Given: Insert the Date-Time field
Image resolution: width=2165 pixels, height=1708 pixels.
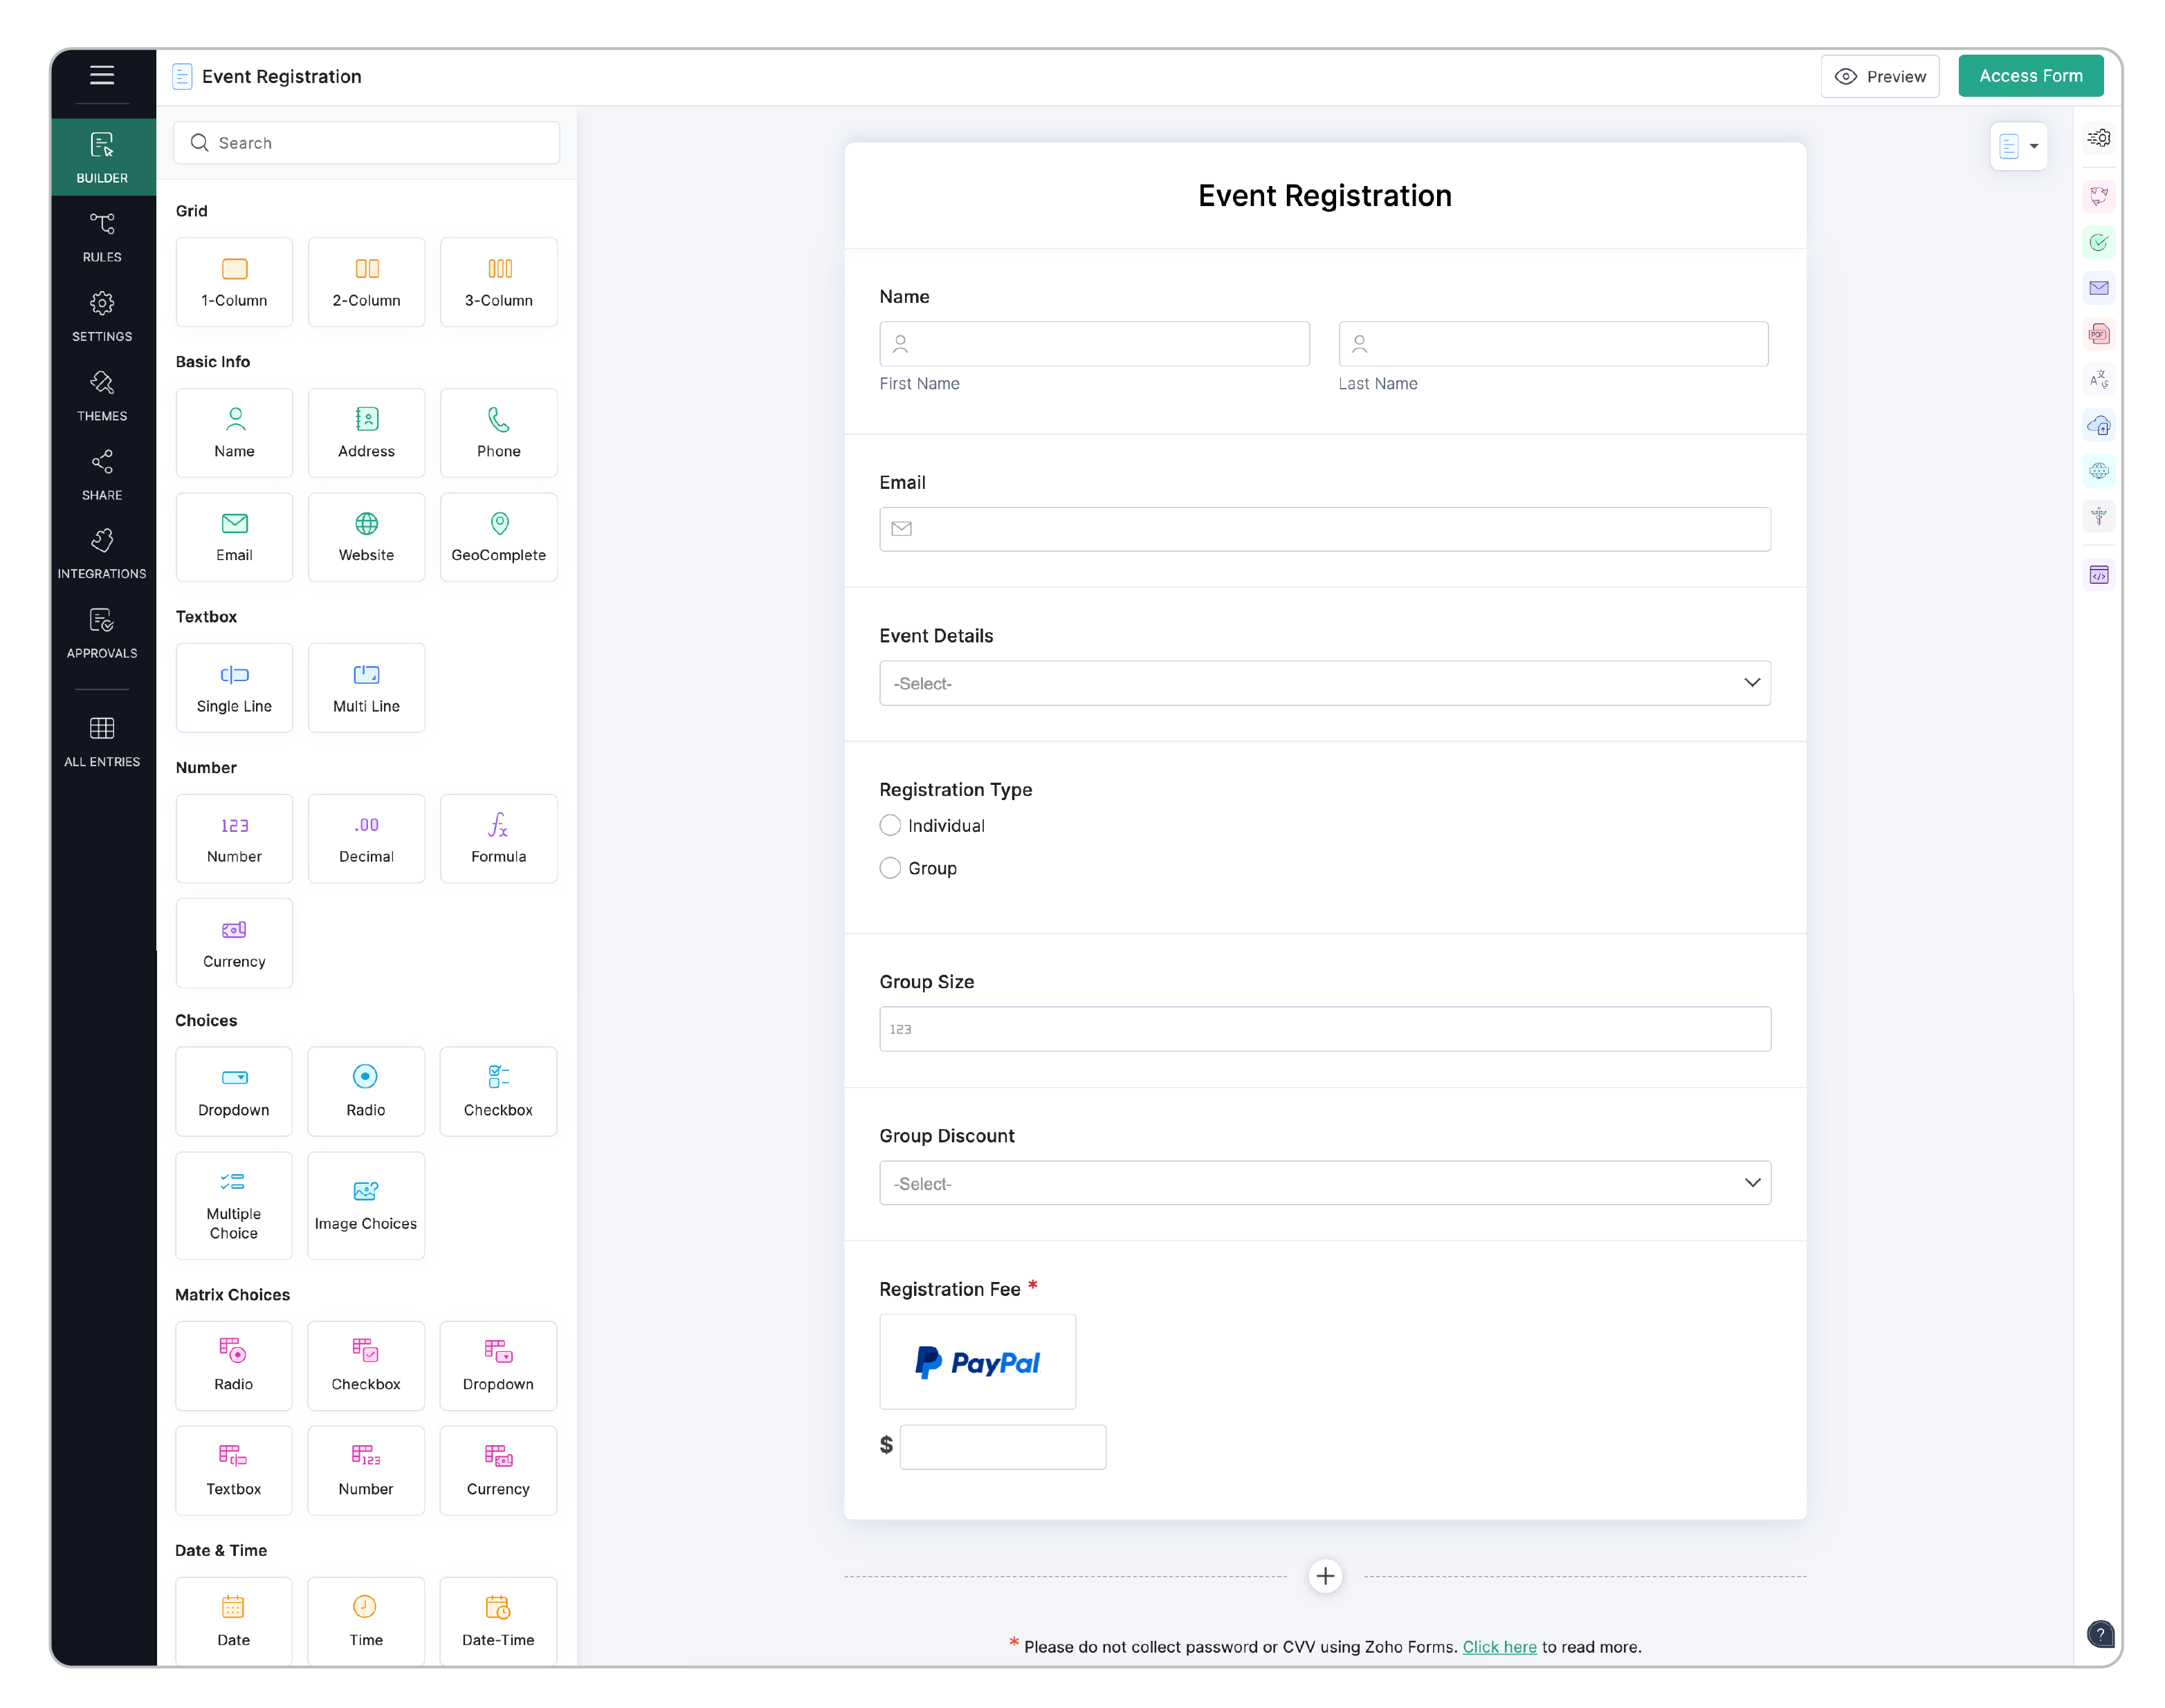Looking at the screenshot, I should pyautogui.click(x=497, y=1619).
